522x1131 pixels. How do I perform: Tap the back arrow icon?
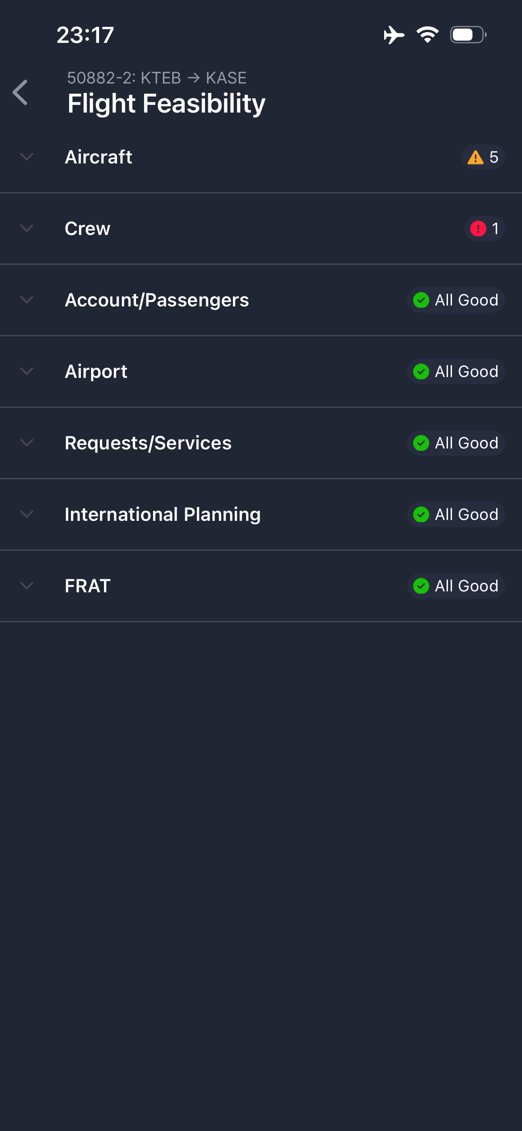tap(21, 92)
